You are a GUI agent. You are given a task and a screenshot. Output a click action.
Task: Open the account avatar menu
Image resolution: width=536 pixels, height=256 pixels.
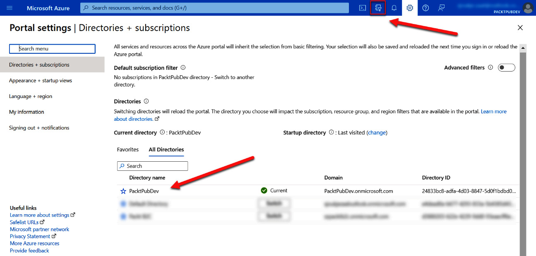coord(527,8)
